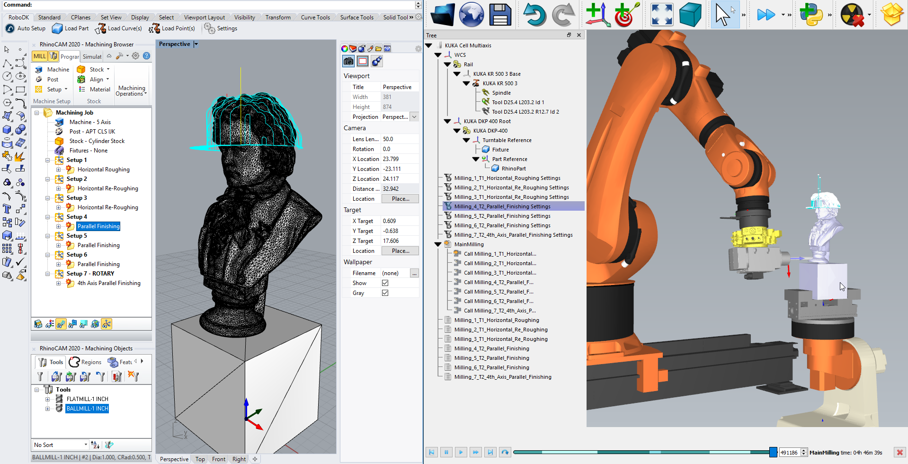Viewport: 908px width, 464px height.
Task: Expand the Setup 1 node
Action: click(x=47, y=160)
